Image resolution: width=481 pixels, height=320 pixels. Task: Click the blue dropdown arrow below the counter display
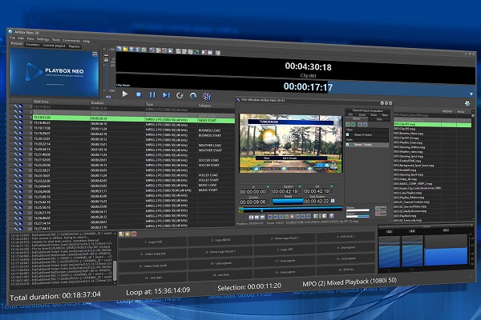tap(471, 94)
